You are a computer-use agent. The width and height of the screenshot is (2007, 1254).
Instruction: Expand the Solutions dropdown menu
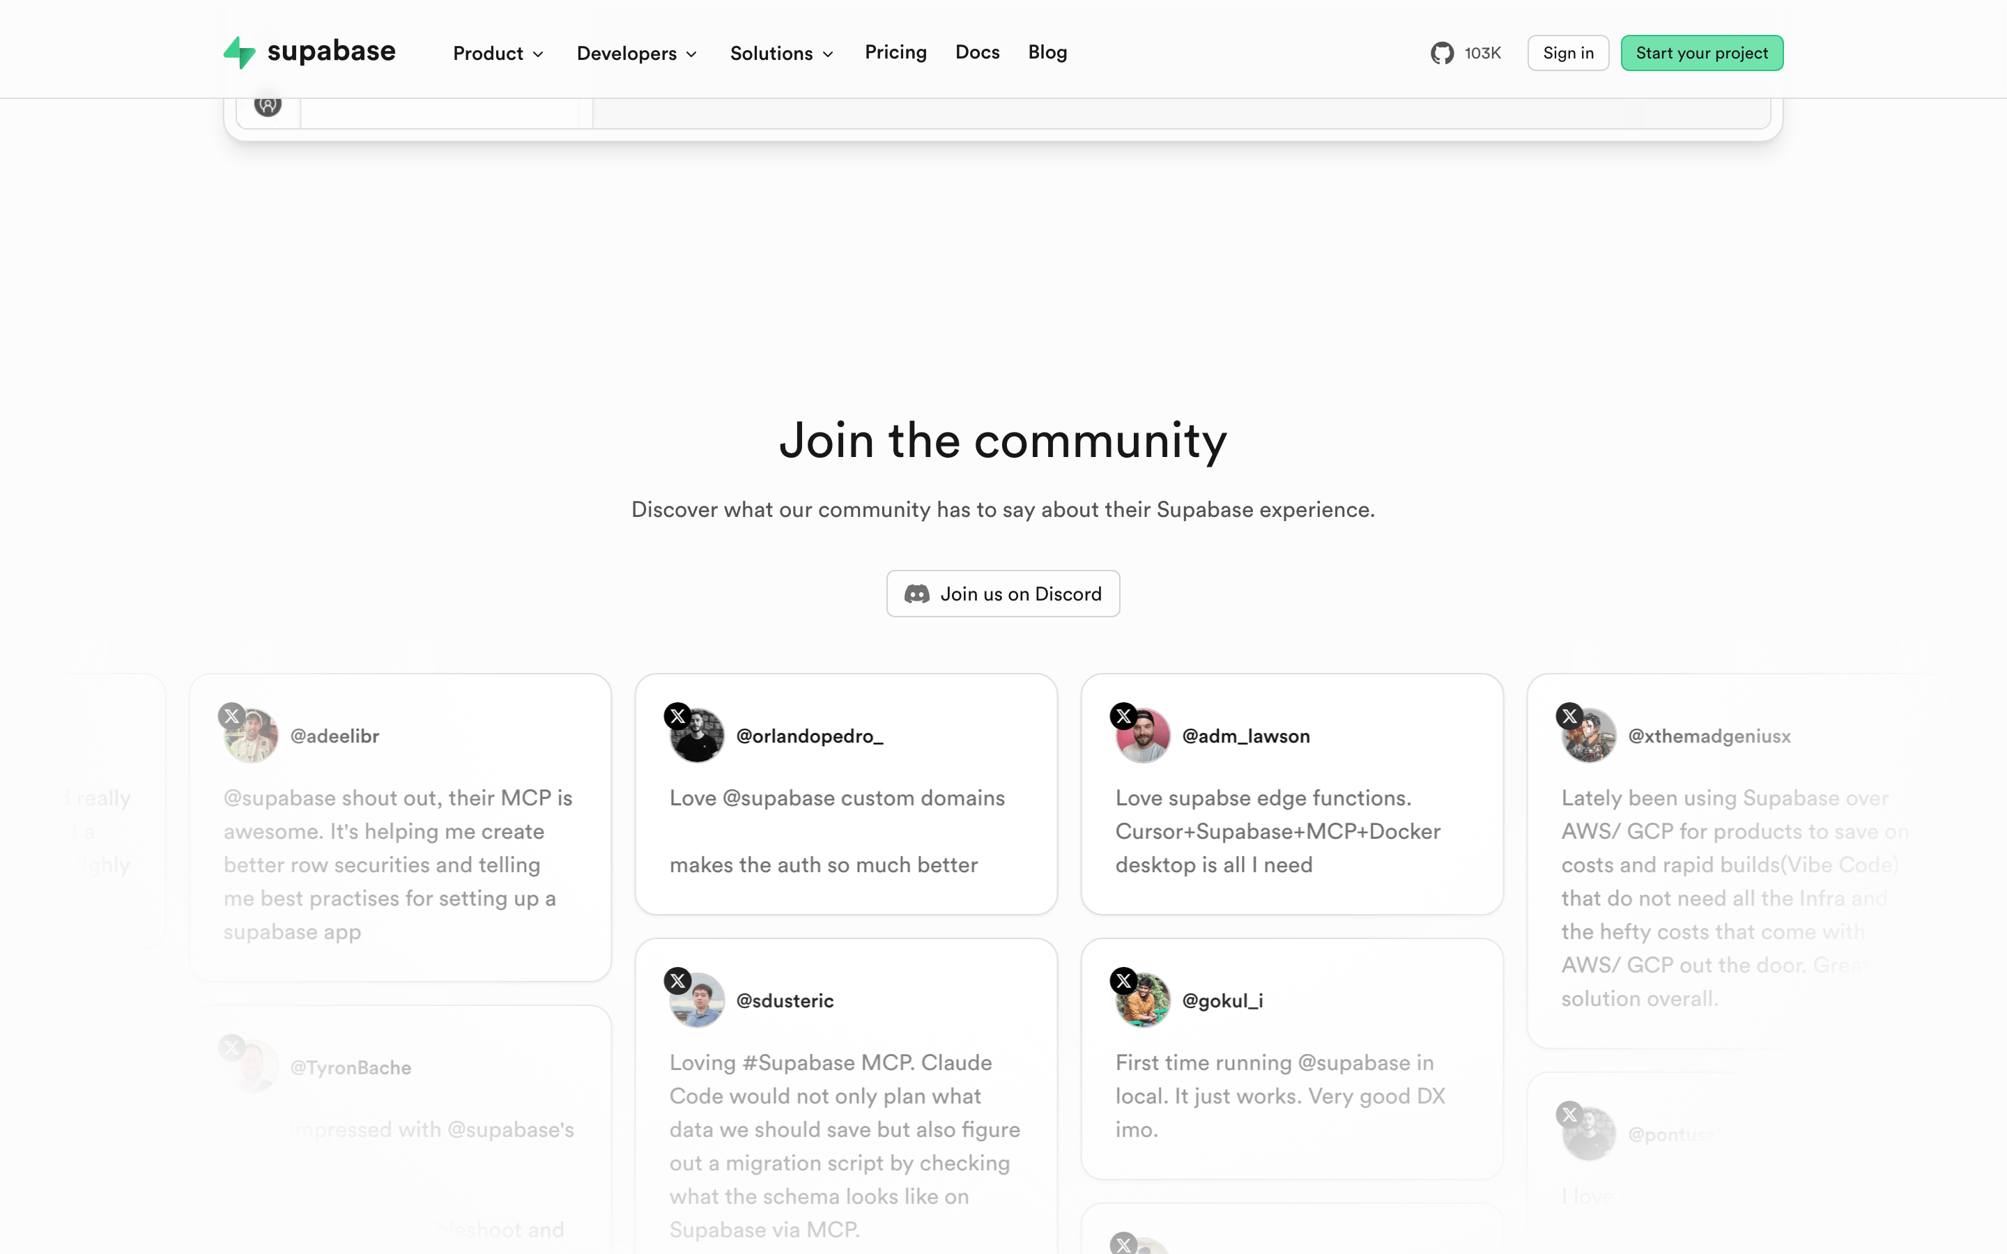pyautogui.click(x=782, y=53)
